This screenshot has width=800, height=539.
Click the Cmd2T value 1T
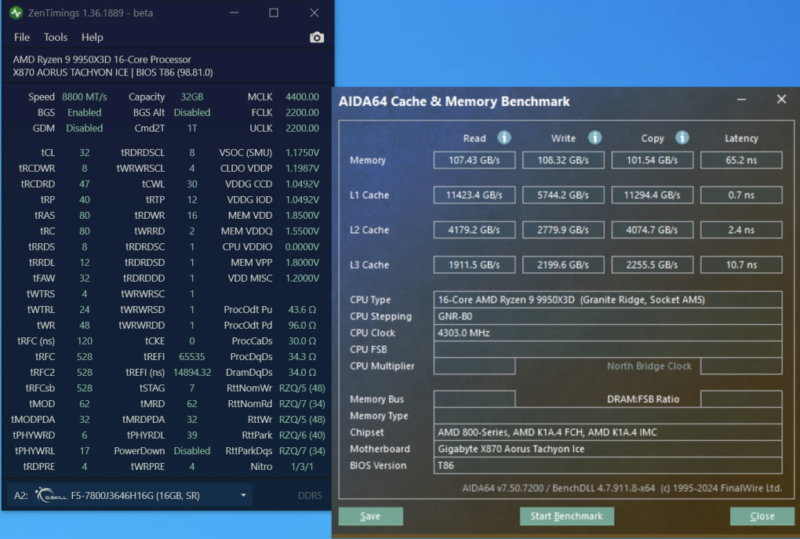click(192, 128)
